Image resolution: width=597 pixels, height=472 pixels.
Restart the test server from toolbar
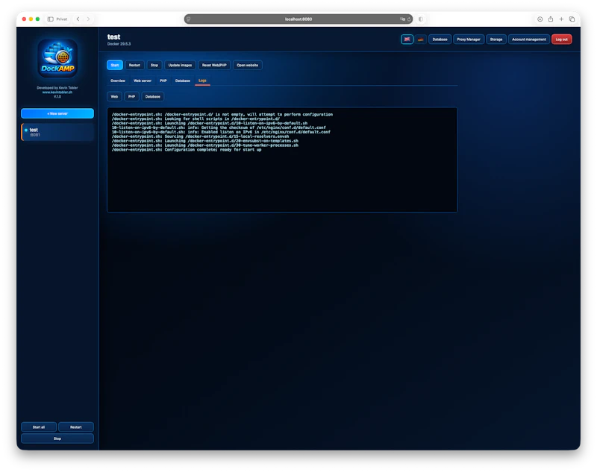134,65
